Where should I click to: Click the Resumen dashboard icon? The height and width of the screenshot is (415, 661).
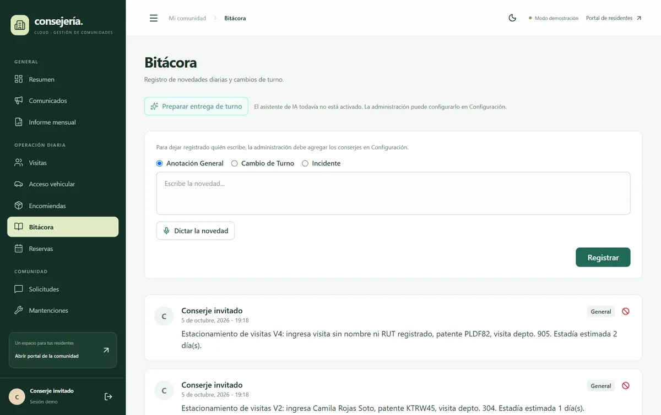pos(19,79)
